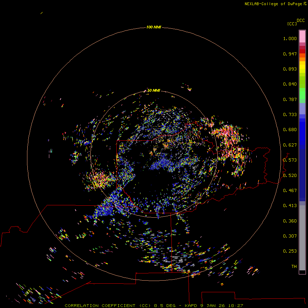Screen dimensions: 308x308
Task: Pick the lavender segment of the color bar
Action: 302,109
